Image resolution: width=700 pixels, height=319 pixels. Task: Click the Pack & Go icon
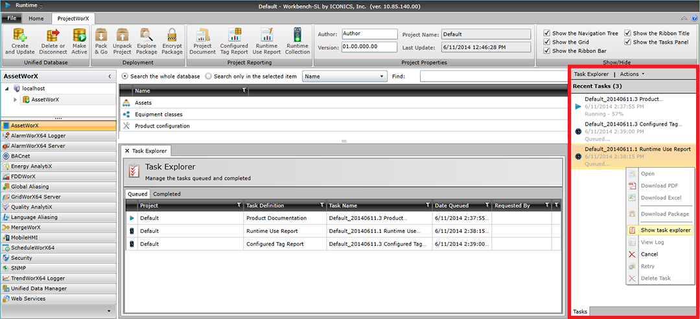101,36
